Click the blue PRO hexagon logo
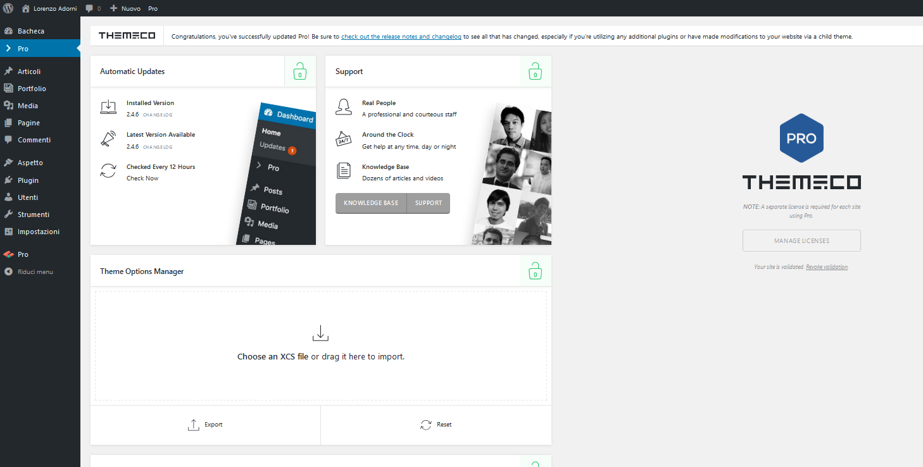The image size is (923, 467). (x=801, y=138)
